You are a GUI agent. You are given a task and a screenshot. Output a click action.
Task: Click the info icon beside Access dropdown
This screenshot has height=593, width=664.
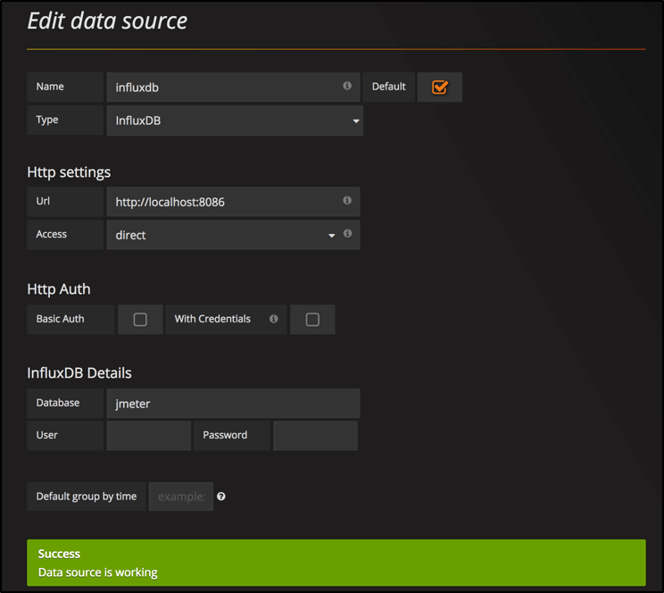(x=347, y=233)
